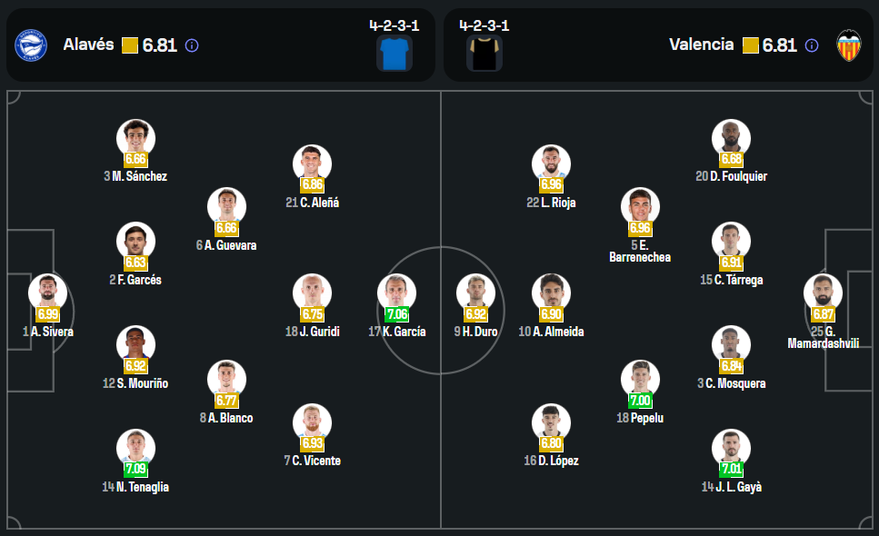Click the C. Aleñá player name

(x=319, y=203)
